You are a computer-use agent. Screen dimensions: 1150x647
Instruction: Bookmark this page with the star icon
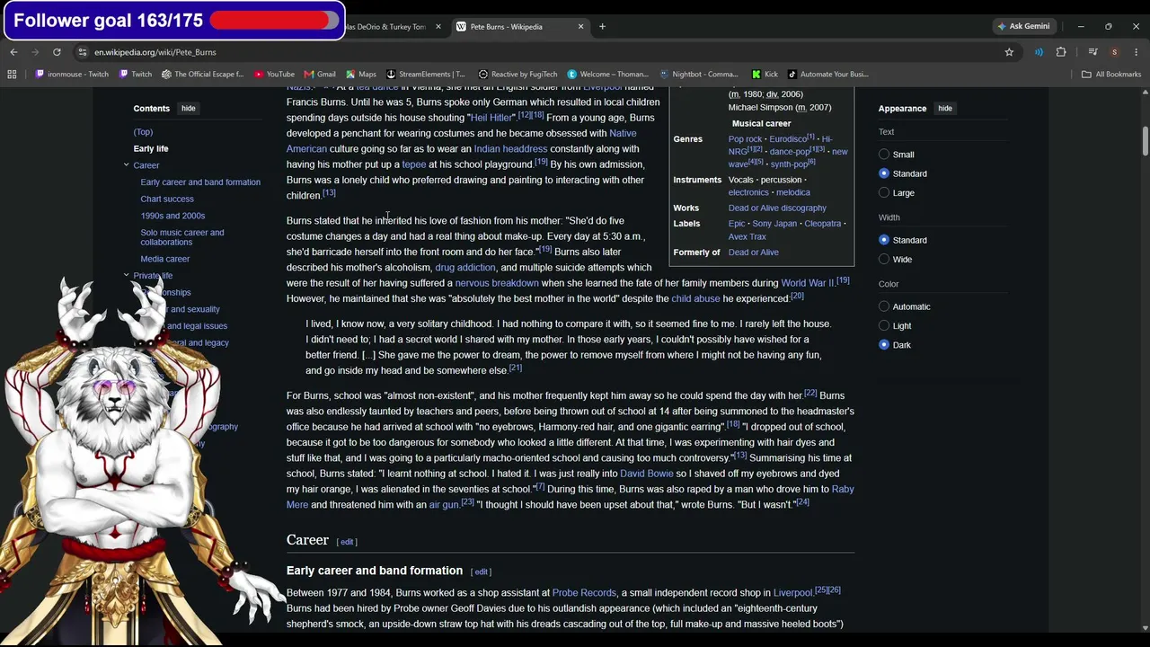[1009, 52]
